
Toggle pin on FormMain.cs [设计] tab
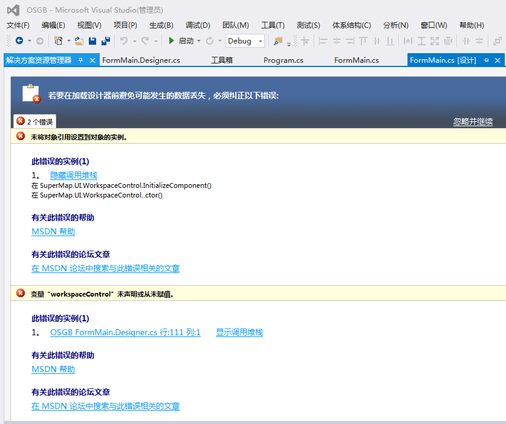tap(486, 60)
